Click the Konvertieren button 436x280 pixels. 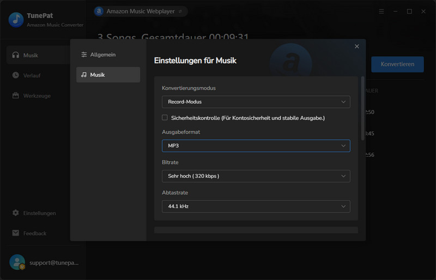click(397, 64)
